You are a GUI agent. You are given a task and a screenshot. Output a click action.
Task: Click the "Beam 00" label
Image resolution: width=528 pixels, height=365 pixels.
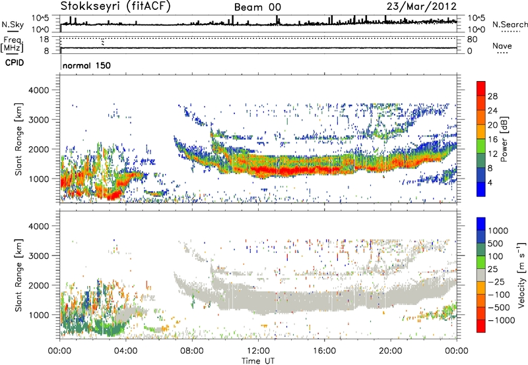click(x=257, y=7)
